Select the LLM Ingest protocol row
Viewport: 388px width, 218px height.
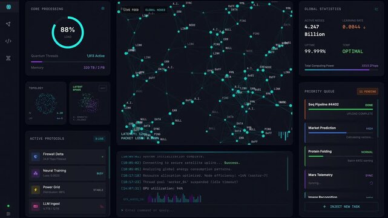pos(67,206)
